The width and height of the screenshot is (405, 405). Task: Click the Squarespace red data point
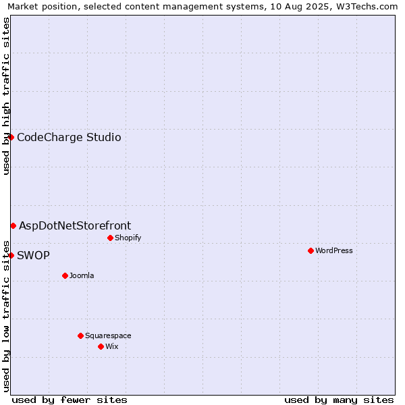tap(80, 335)
